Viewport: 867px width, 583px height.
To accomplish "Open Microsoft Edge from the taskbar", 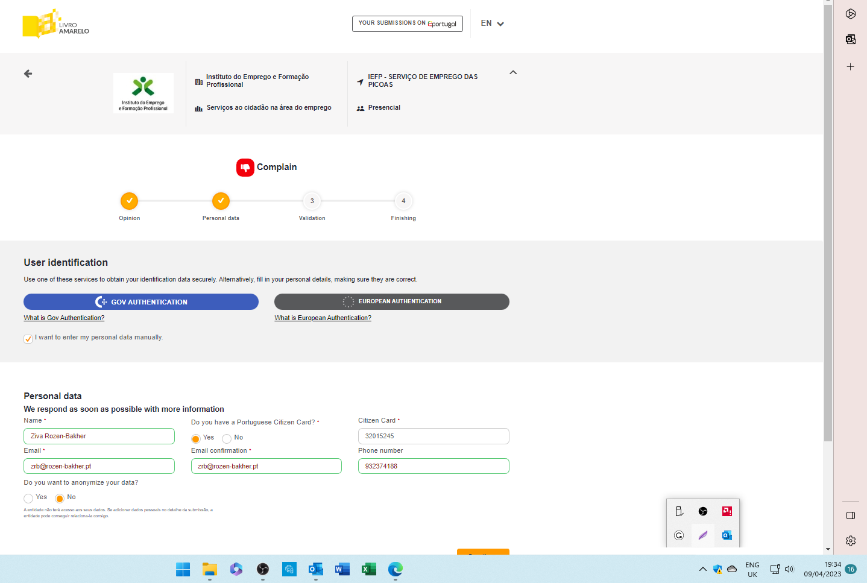I will coord(396,569).
